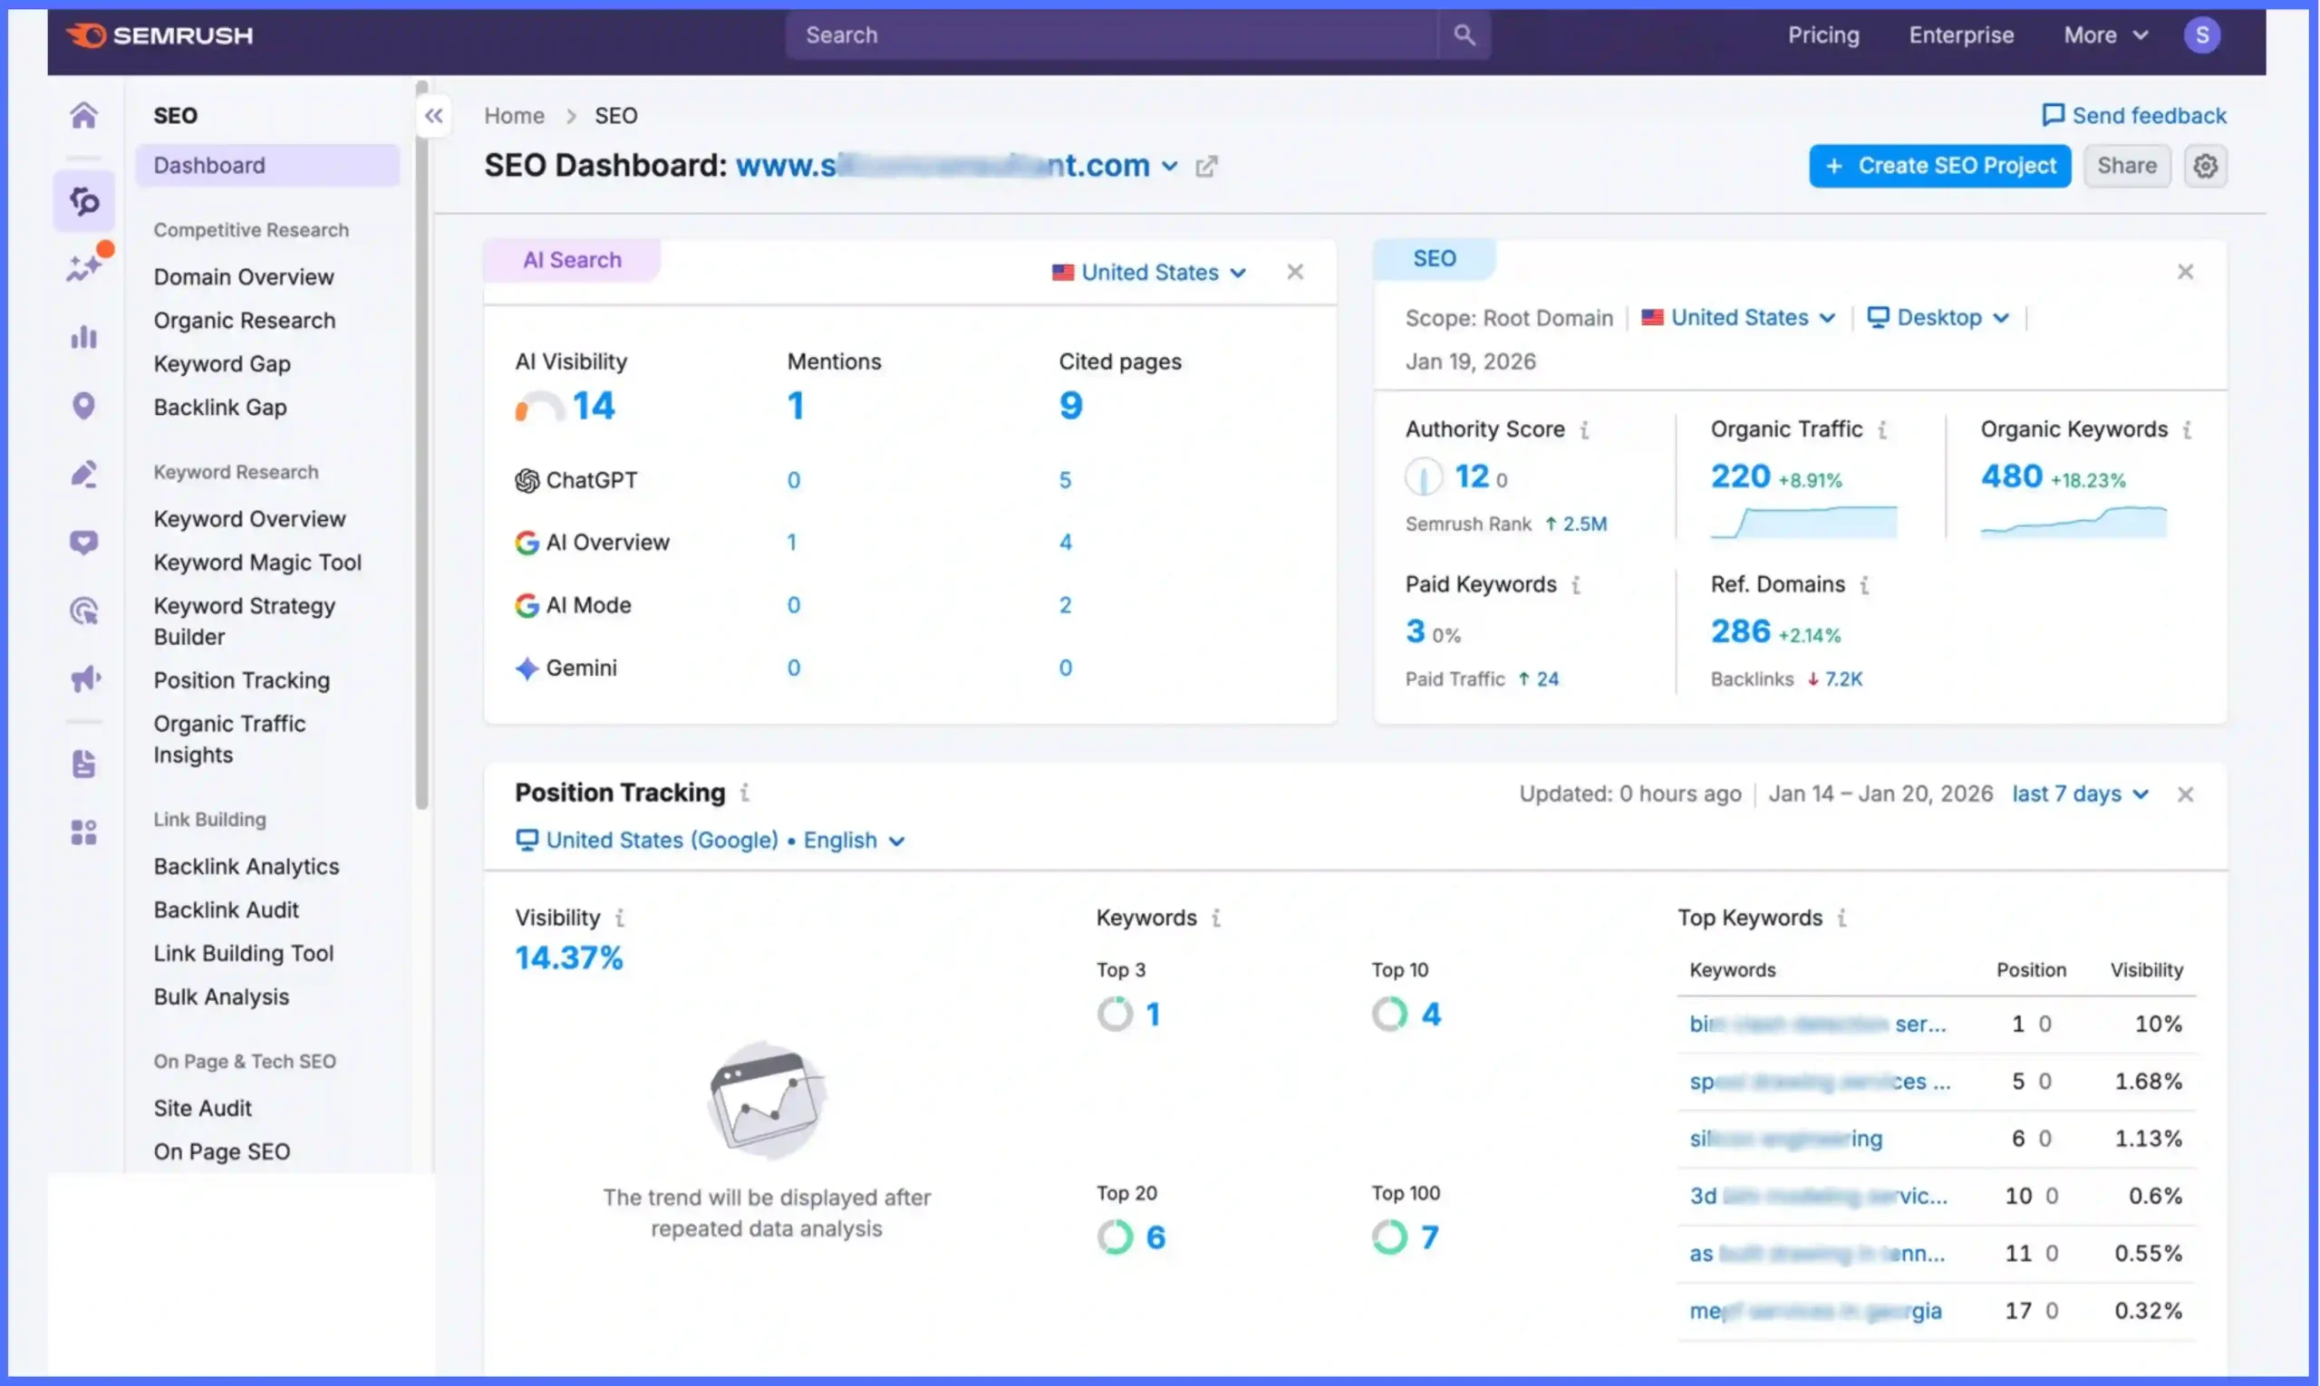Click Send feedback link
Image resolution: width=2320 pixels, height=1386 pixels.
pyautogui.click(x=2133, y=115)
